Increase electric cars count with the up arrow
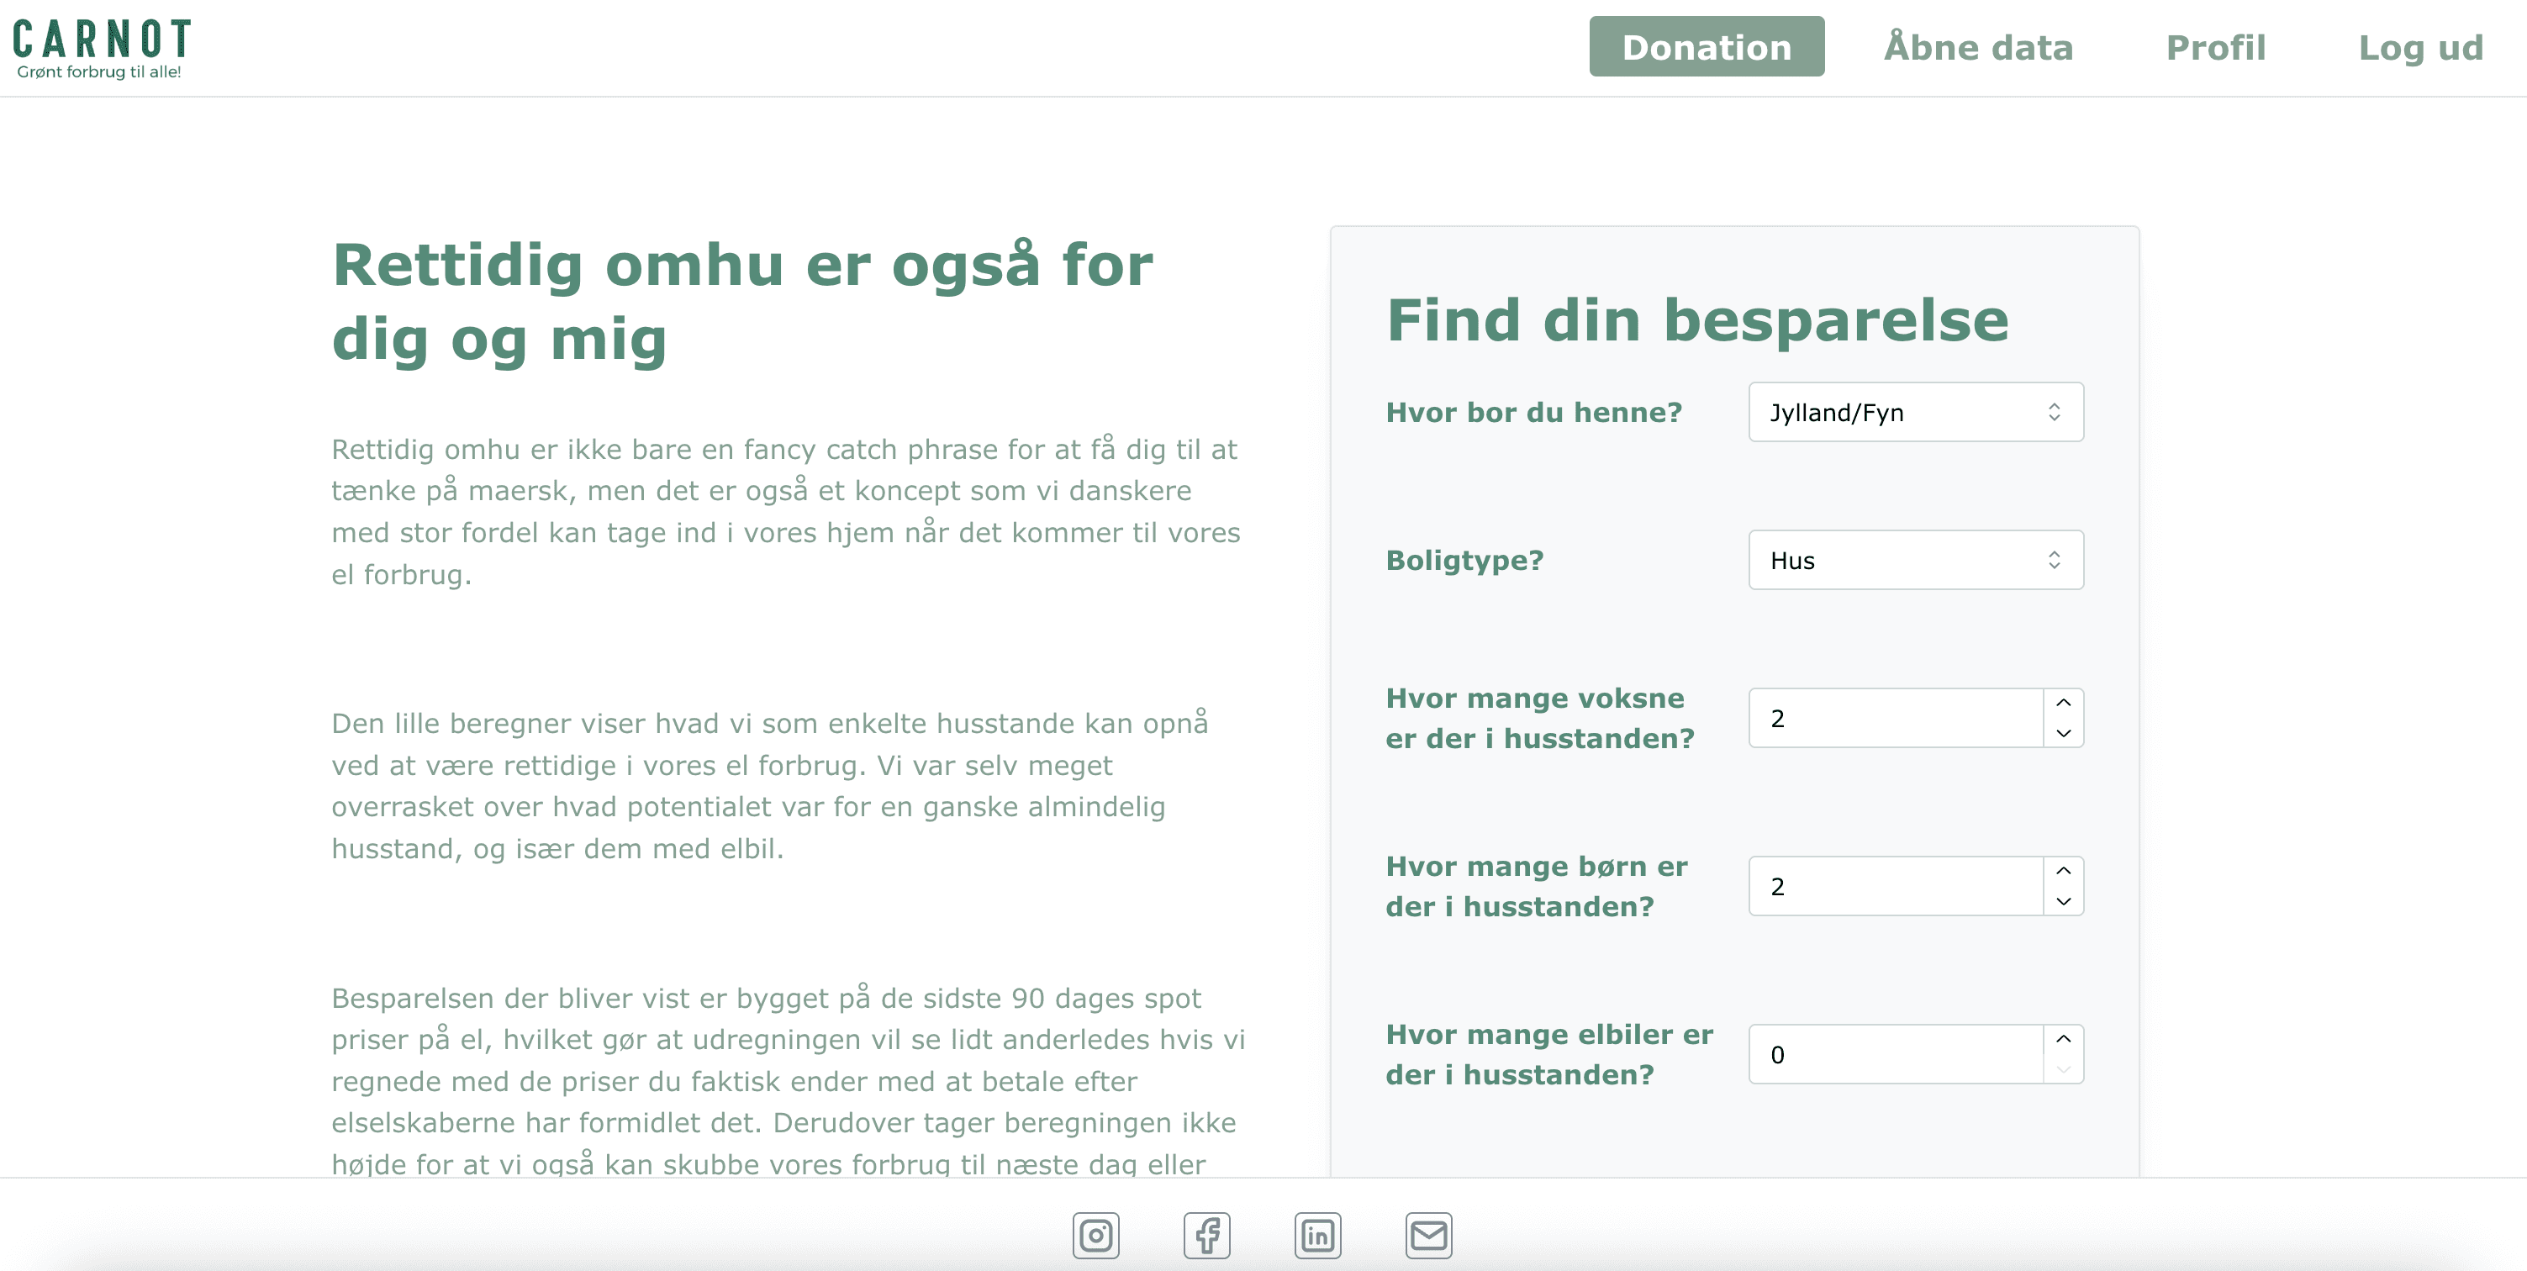Image resolution: width=2527 pixels, height=1271 pixels. pos(2064,1039)
